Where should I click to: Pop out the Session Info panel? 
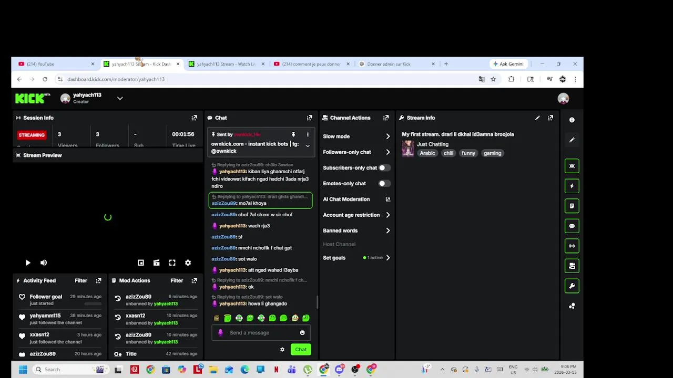click(194, 118)
